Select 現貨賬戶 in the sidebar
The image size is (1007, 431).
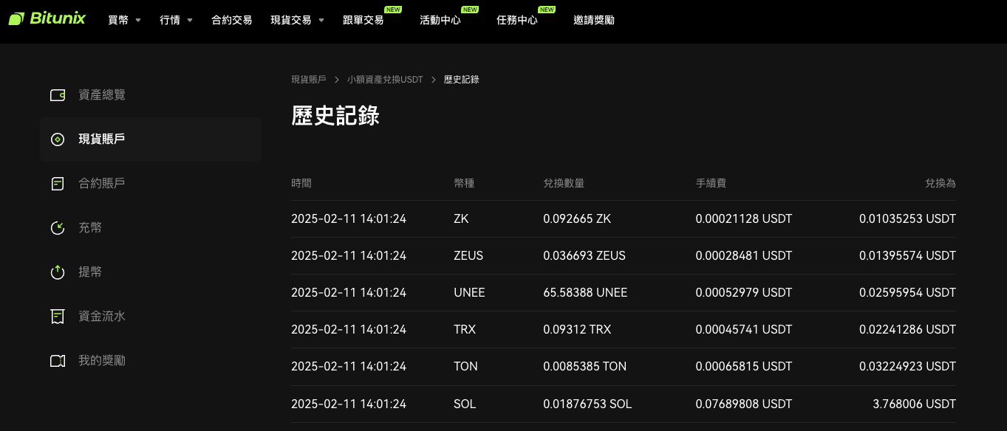click(151, 139)
